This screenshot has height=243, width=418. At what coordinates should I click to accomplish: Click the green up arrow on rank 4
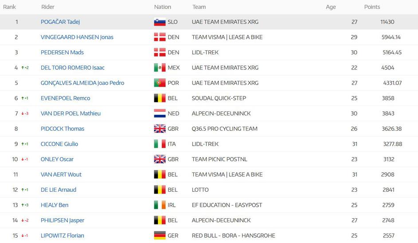tap(23, 68)
